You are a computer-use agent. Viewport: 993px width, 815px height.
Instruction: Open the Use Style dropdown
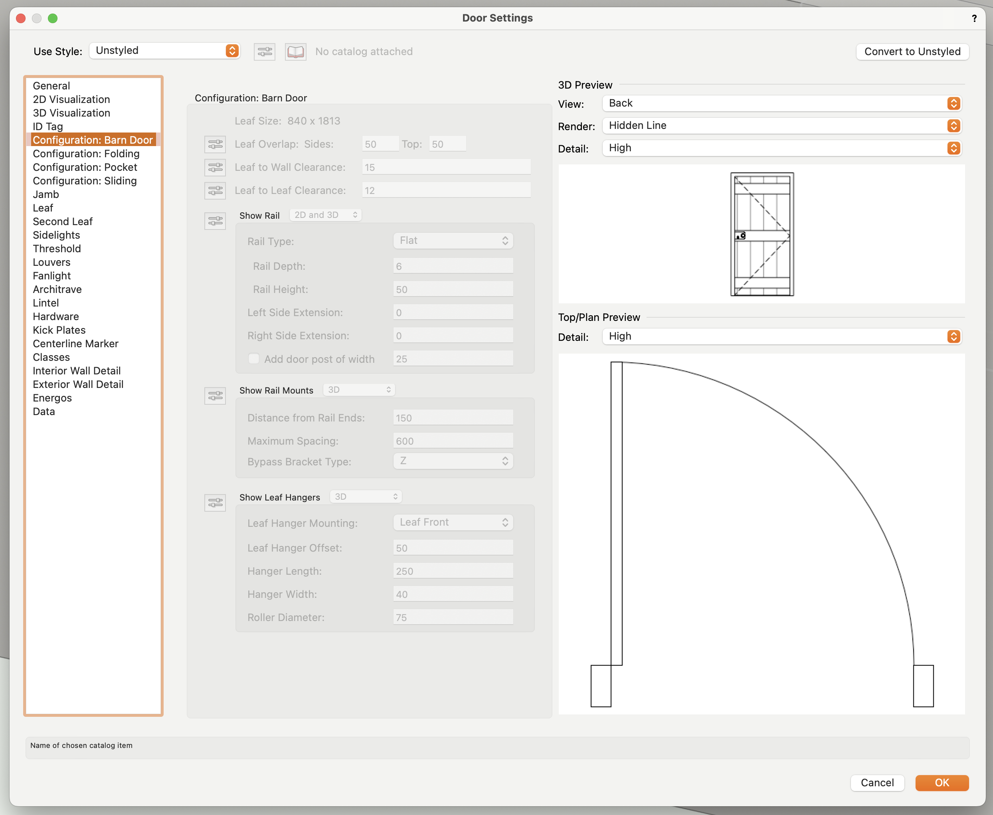(165, 51)
